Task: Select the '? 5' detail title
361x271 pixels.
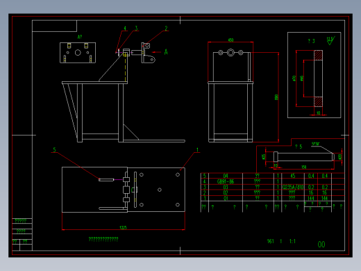Action: 299,147
